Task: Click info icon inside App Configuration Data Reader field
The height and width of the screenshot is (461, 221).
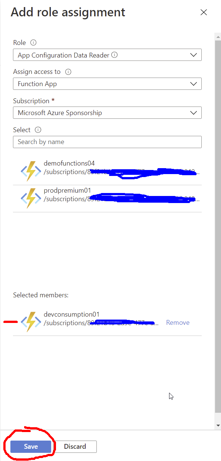Action: tap(115, 55)
